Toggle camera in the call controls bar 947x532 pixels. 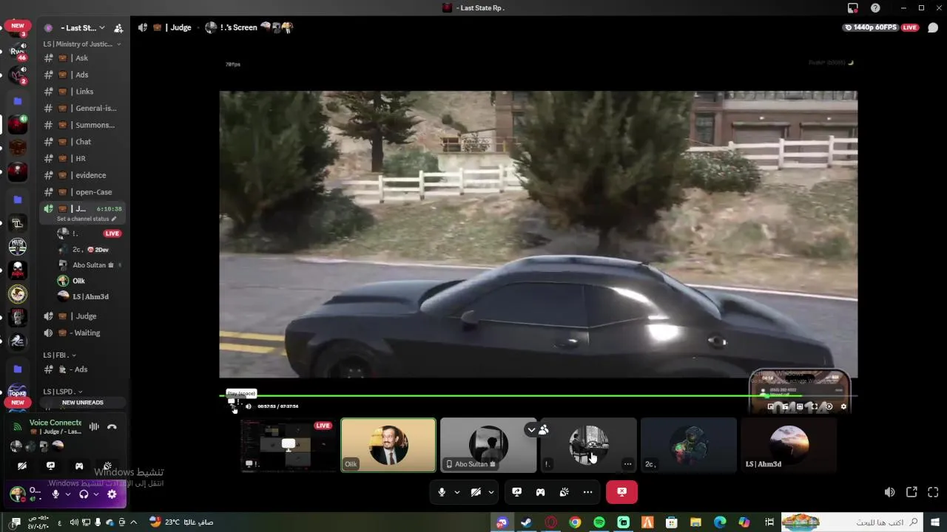coord(476,492)
